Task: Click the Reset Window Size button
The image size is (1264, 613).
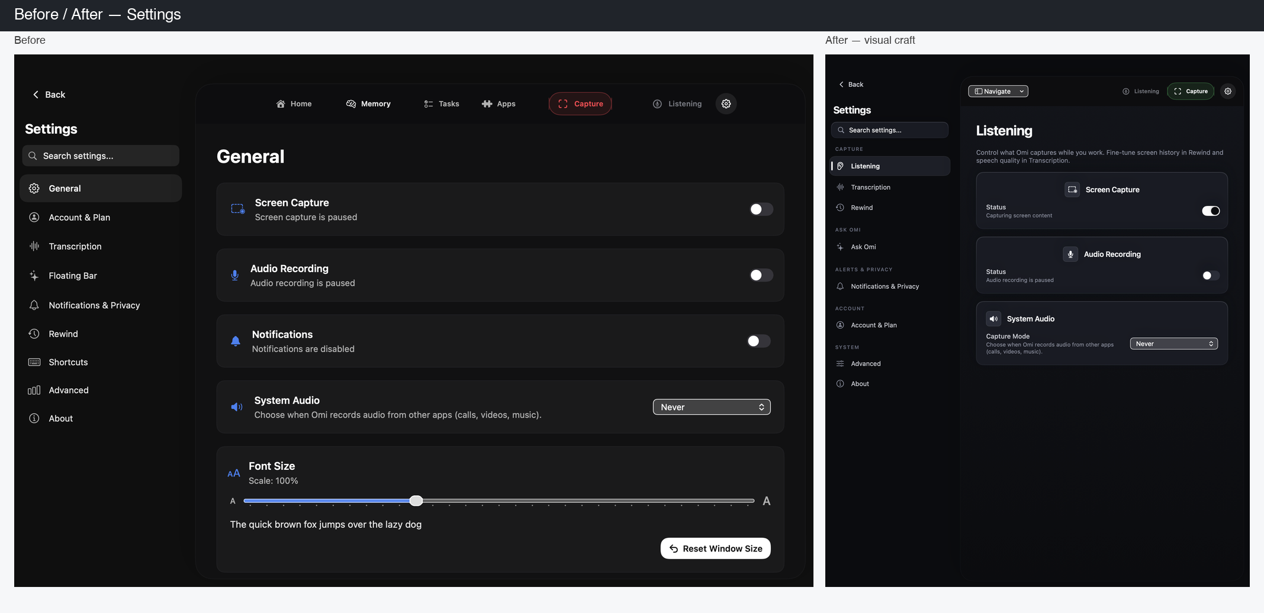Action: (x=716, y=549)
